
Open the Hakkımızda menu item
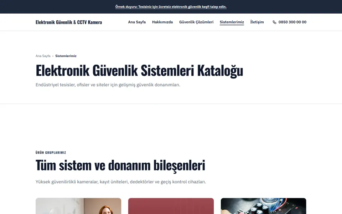coord(162,22)
